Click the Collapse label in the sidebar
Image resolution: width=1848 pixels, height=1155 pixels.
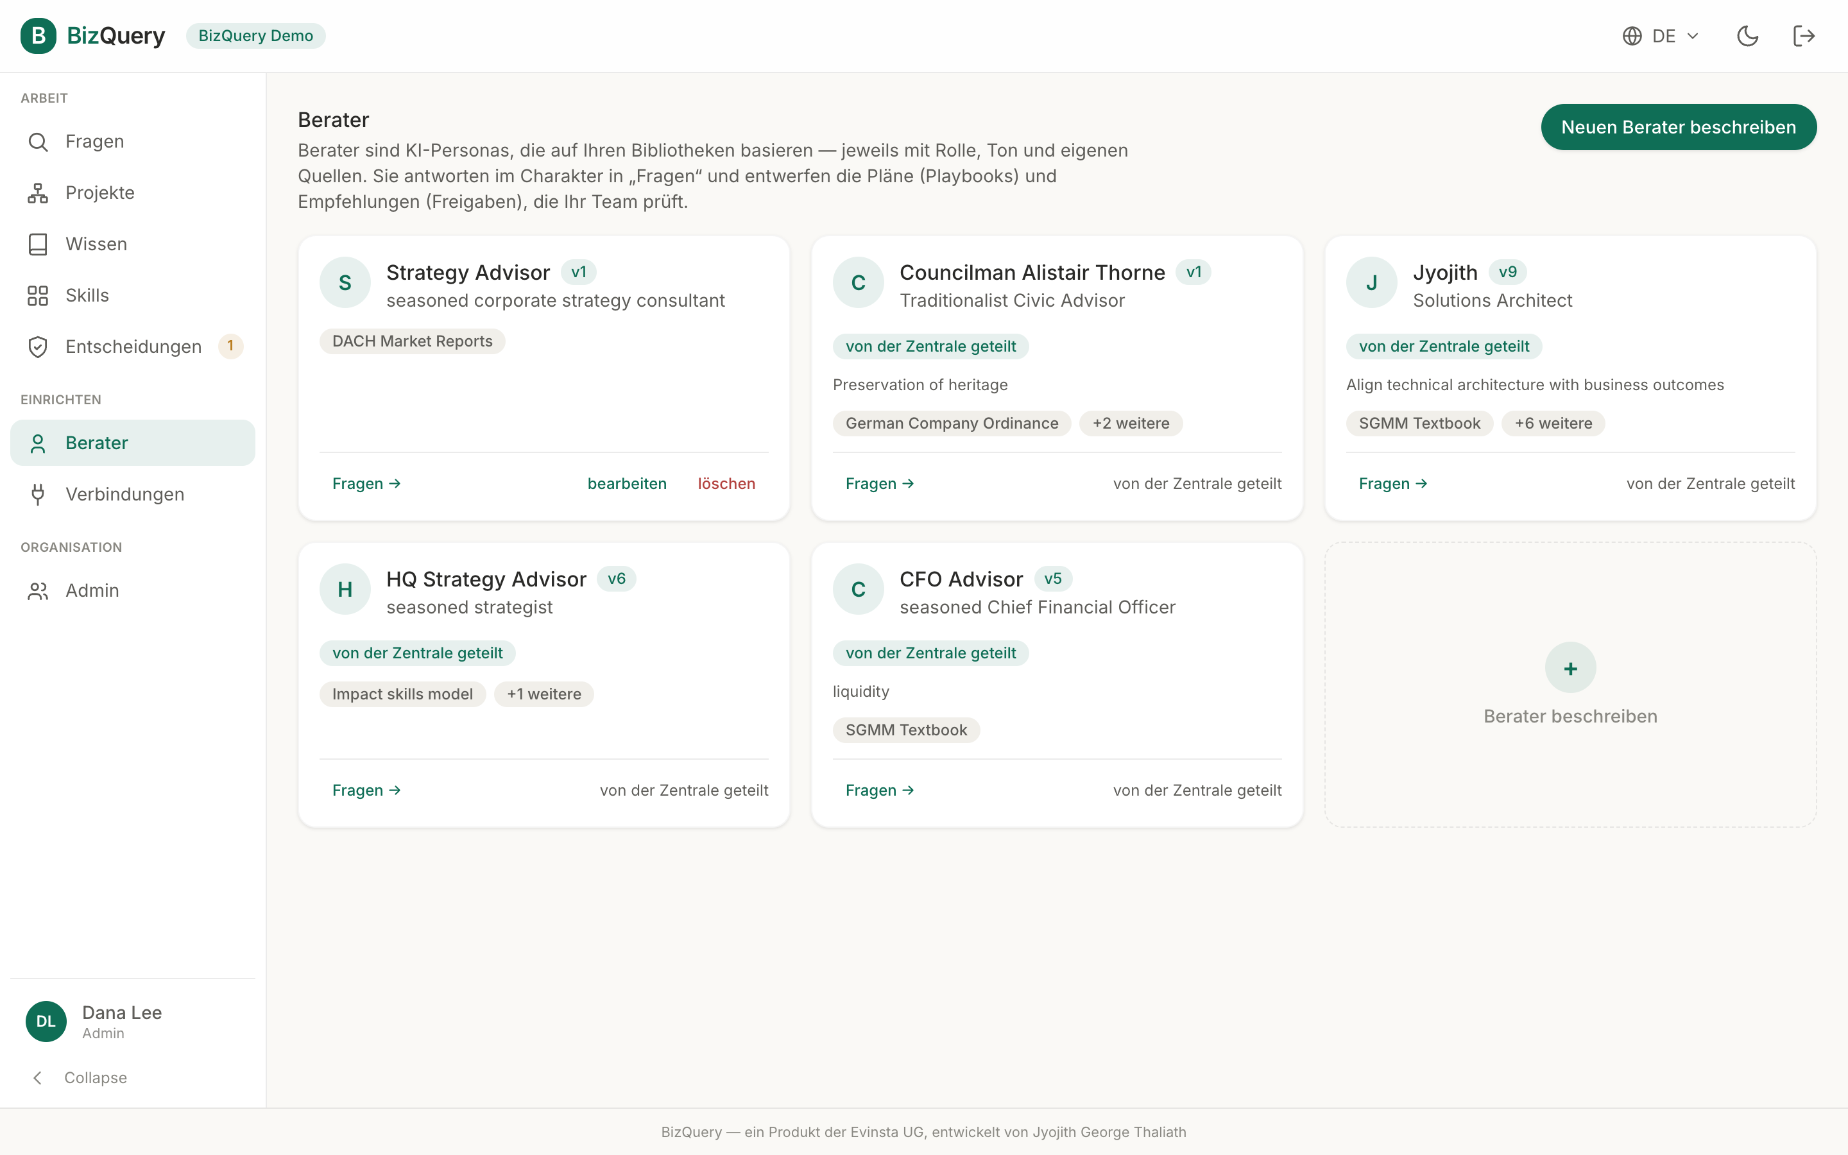point(96,1078)
